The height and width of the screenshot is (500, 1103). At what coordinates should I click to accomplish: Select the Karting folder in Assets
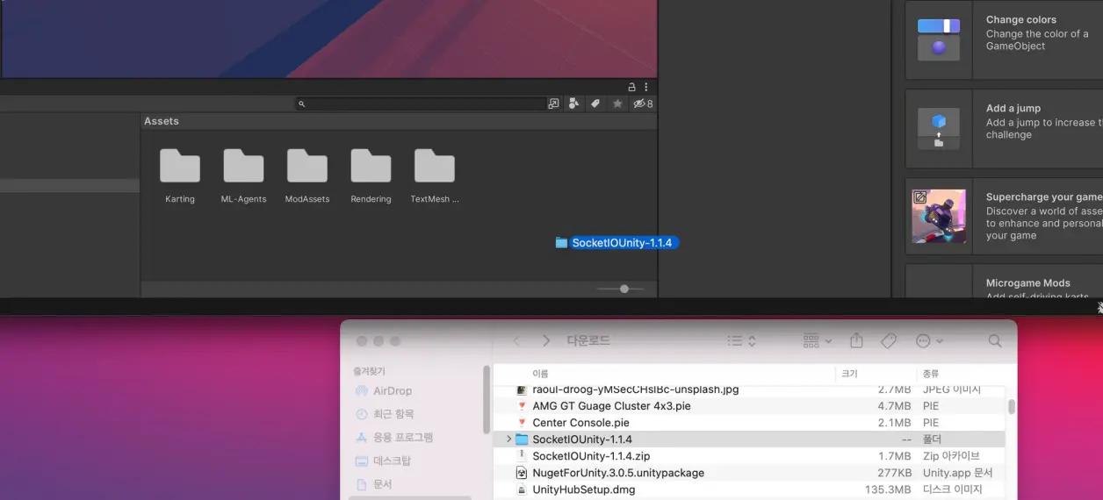(180, 176)
